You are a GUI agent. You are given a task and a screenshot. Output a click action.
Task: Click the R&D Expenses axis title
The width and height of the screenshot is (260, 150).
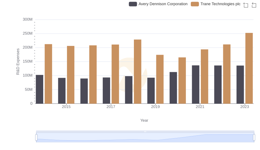(x=18, y=61)
